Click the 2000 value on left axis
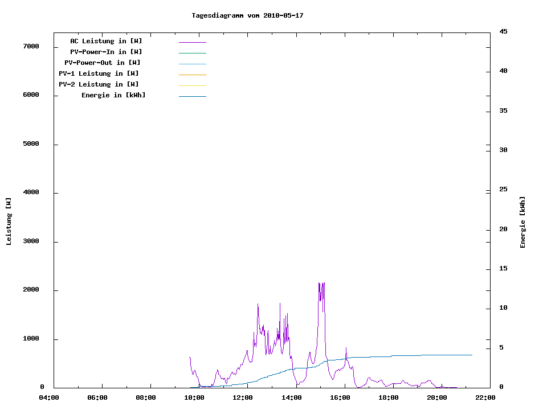Image resolution: width=547 pixels, height=410 pixels. click(30, 290)
